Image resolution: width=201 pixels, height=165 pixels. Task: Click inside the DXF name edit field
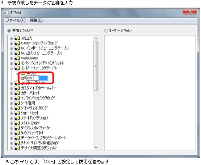coord(33,78)
